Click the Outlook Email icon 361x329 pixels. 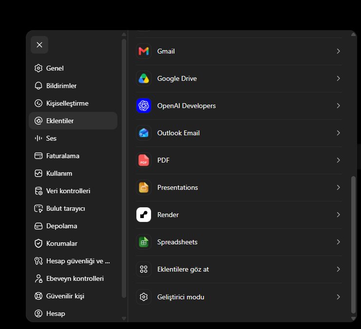(144, 133)
